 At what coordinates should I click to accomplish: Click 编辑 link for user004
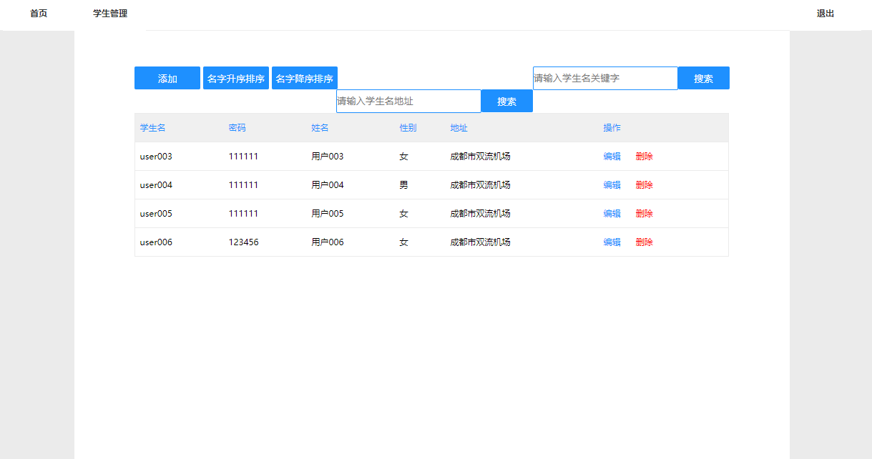[x=612, y=184]
